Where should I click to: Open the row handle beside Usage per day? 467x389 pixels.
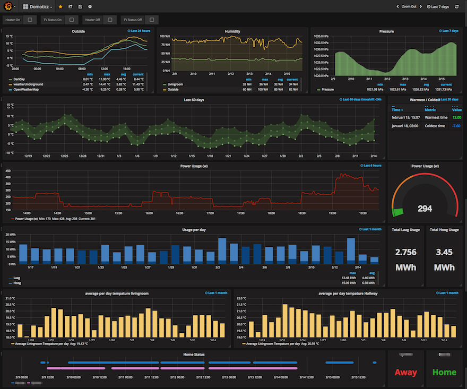tap(1, 228)
